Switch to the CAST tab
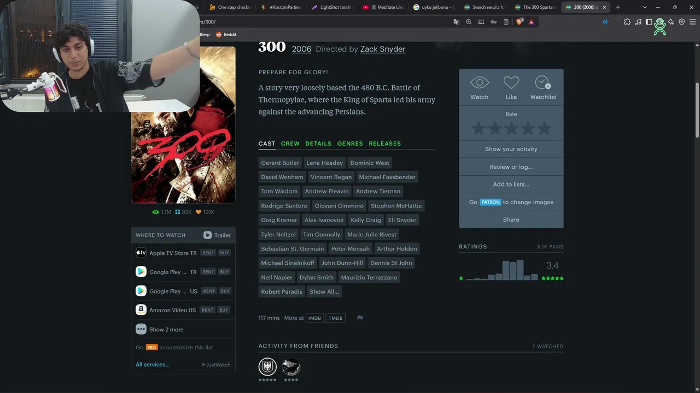 coord(267,144)
